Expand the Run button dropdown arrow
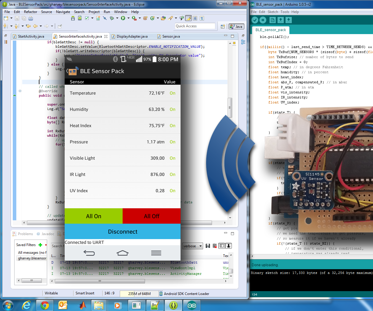This screenshot has width=373, height=311. [x=128, y=18]
